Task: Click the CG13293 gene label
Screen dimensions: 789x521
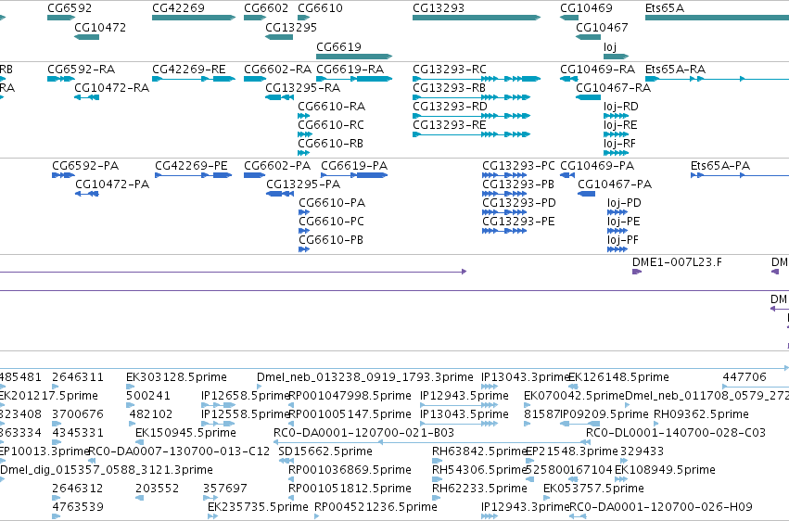Action: pyautogui.click(x=439, y=8)
